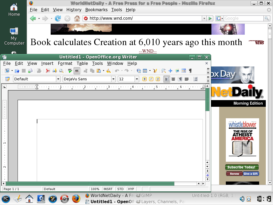Click the green Go button in Firefox
273x205 pixels.
point(210,18)
